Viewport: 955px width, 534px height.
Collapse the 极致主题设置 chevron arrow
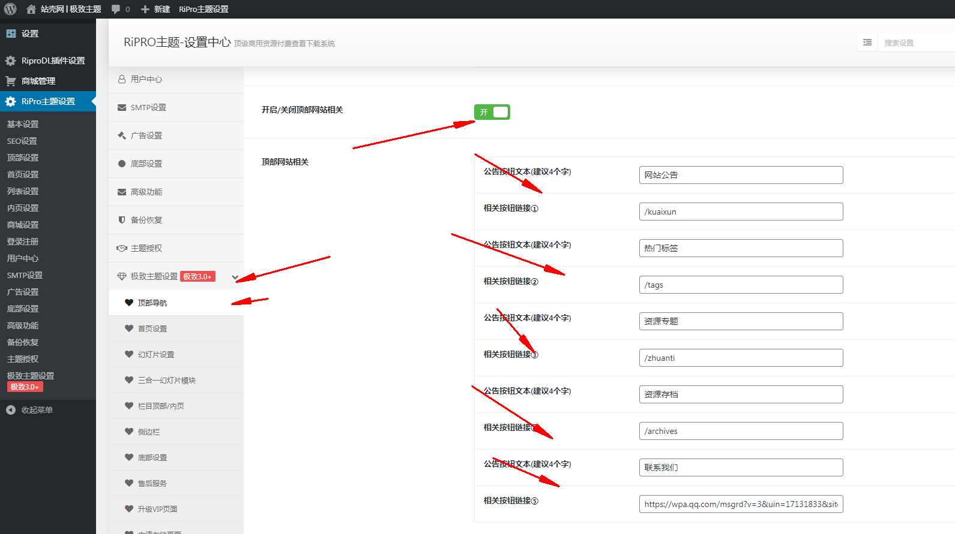235,277
